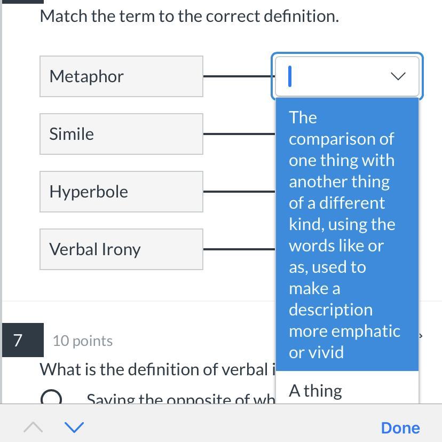
Task: Tap the Verbal Irony term box
Action: [x=121, y=249]
